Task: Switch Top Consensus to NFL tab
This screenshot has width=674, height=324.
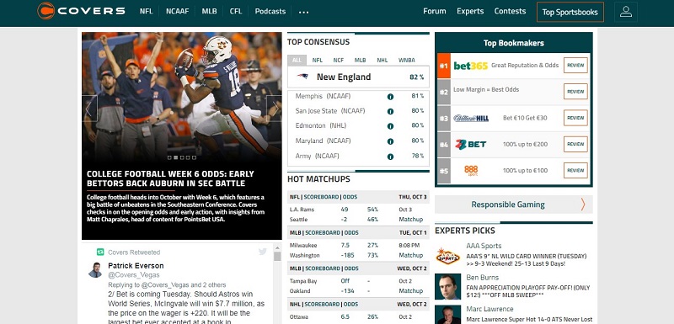Action: (x=318, y=60)
